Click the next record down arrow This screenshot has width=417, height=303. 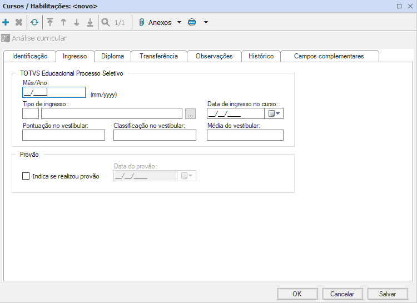coord(77,23)
